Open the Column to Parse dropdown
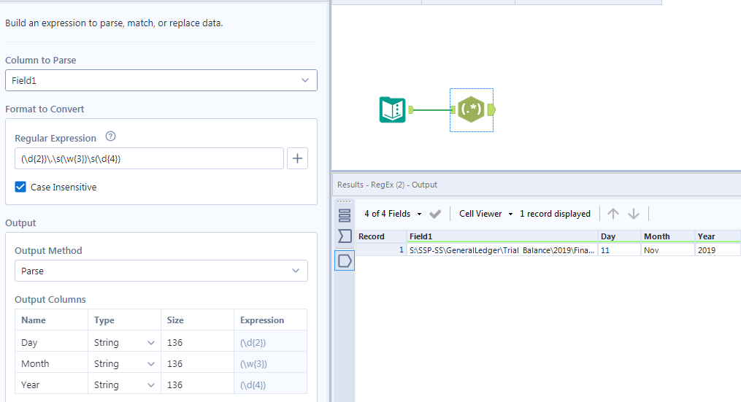The image size is (741, 402). pyautogui.click(x=161, y=80)
